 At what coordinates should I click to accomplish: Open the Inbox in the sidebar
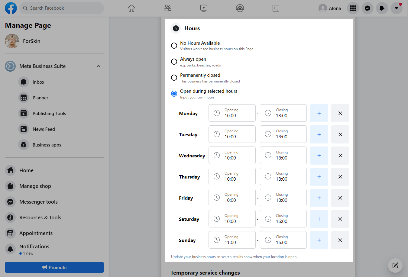pos(38,82)
